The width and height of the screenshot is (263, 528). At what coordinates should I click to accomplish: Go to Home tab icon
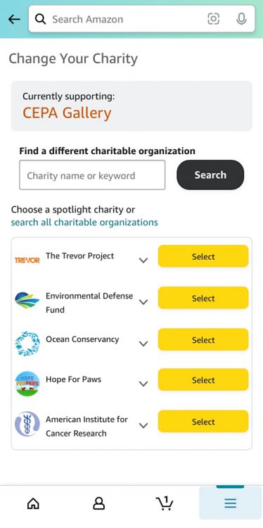pyautogui.click(x=33, y=504)
